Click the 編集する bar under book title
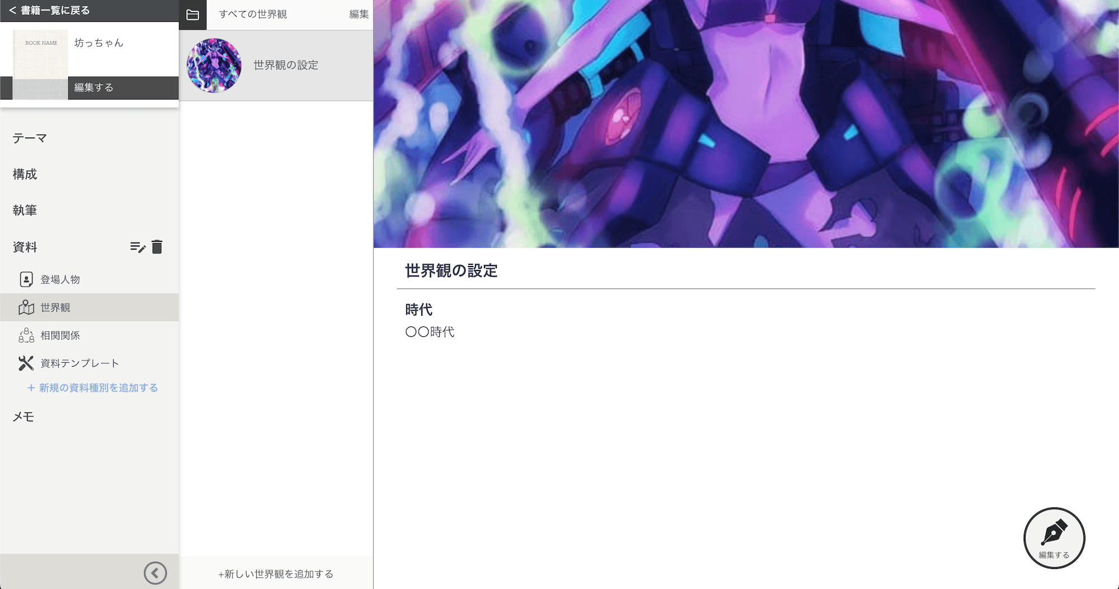This screenshot has width=1119, height=589. click(123, 88)
